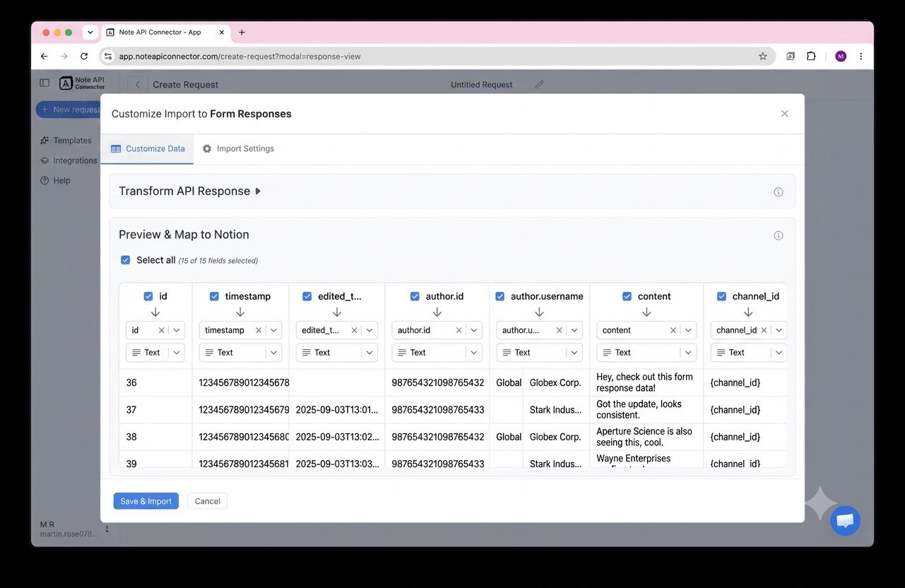Clear the content field mapping
The image size is (905, 588).
pos(673,330)
